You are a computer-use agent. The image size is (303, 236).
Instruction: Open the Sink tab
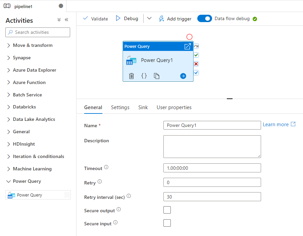point(143,107)
